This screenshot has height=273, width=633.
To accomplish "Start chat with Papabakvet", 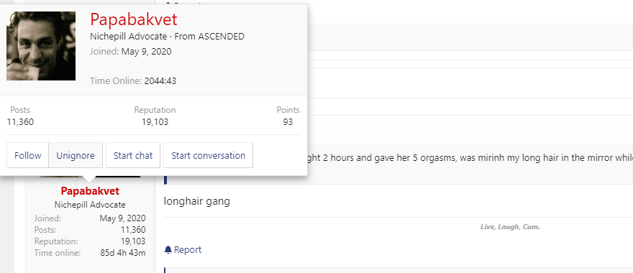I will [x=133, y=155].
